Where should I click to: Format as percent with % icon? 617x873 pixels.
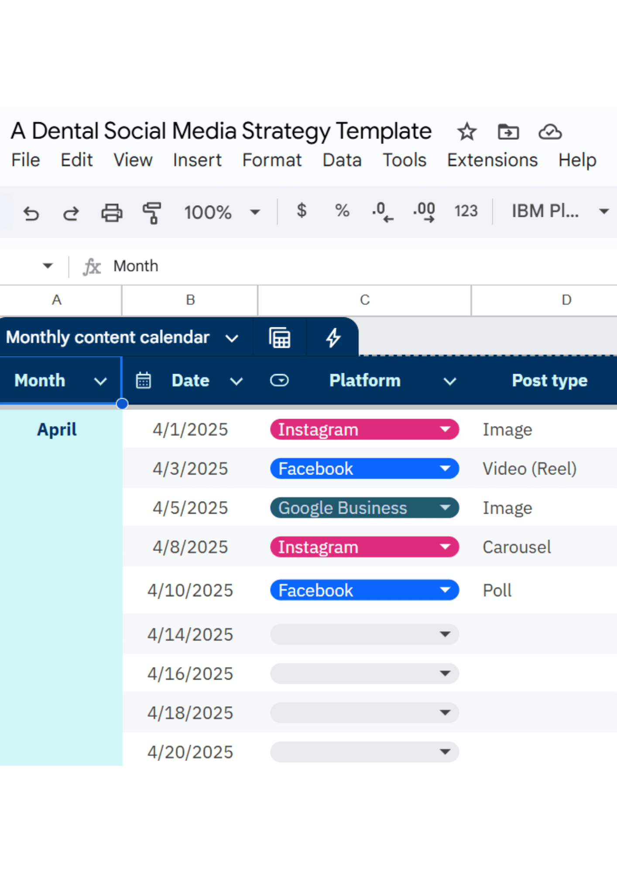pos(342,211)
